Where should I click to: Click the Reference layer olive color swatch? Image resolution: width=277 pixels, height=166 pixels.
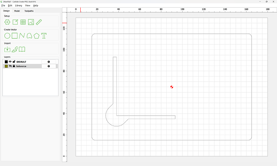[x=6, y=66]
